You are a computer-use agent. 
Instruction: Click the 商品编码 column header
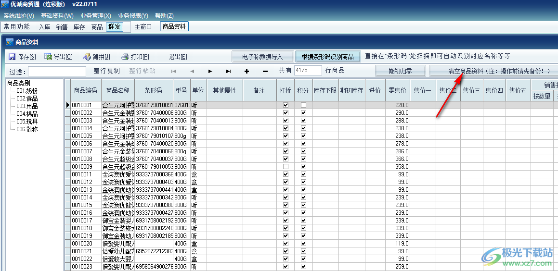click(86, 90)
